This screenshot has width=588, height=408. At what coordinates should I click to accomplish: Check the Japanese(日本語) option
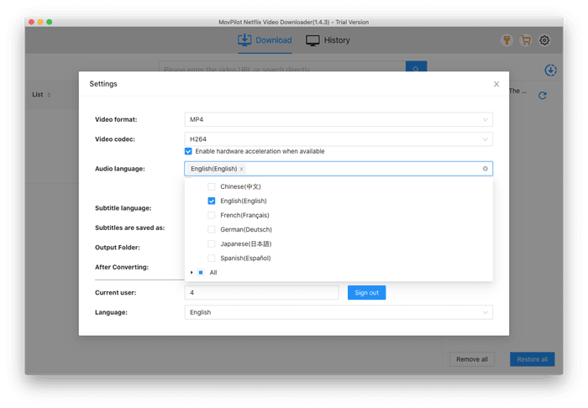(x=212, y=244)
